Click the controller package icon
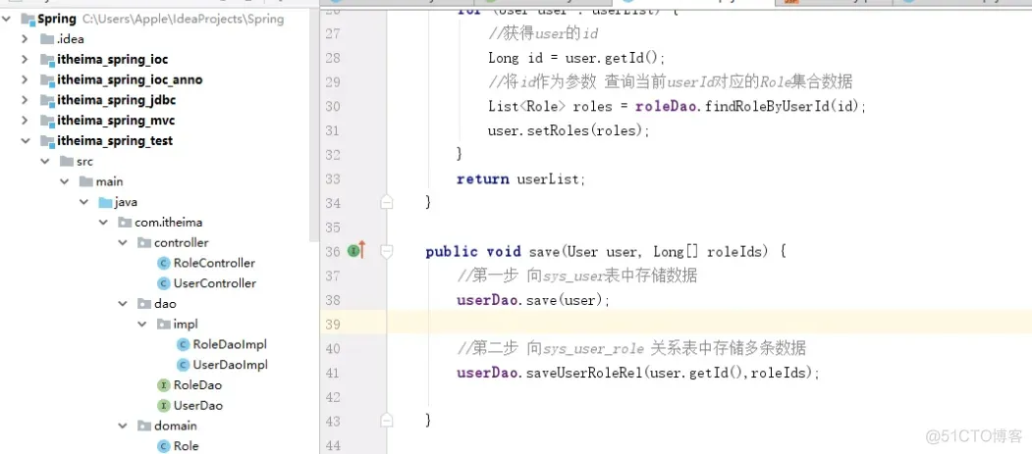 click(144, 243)
